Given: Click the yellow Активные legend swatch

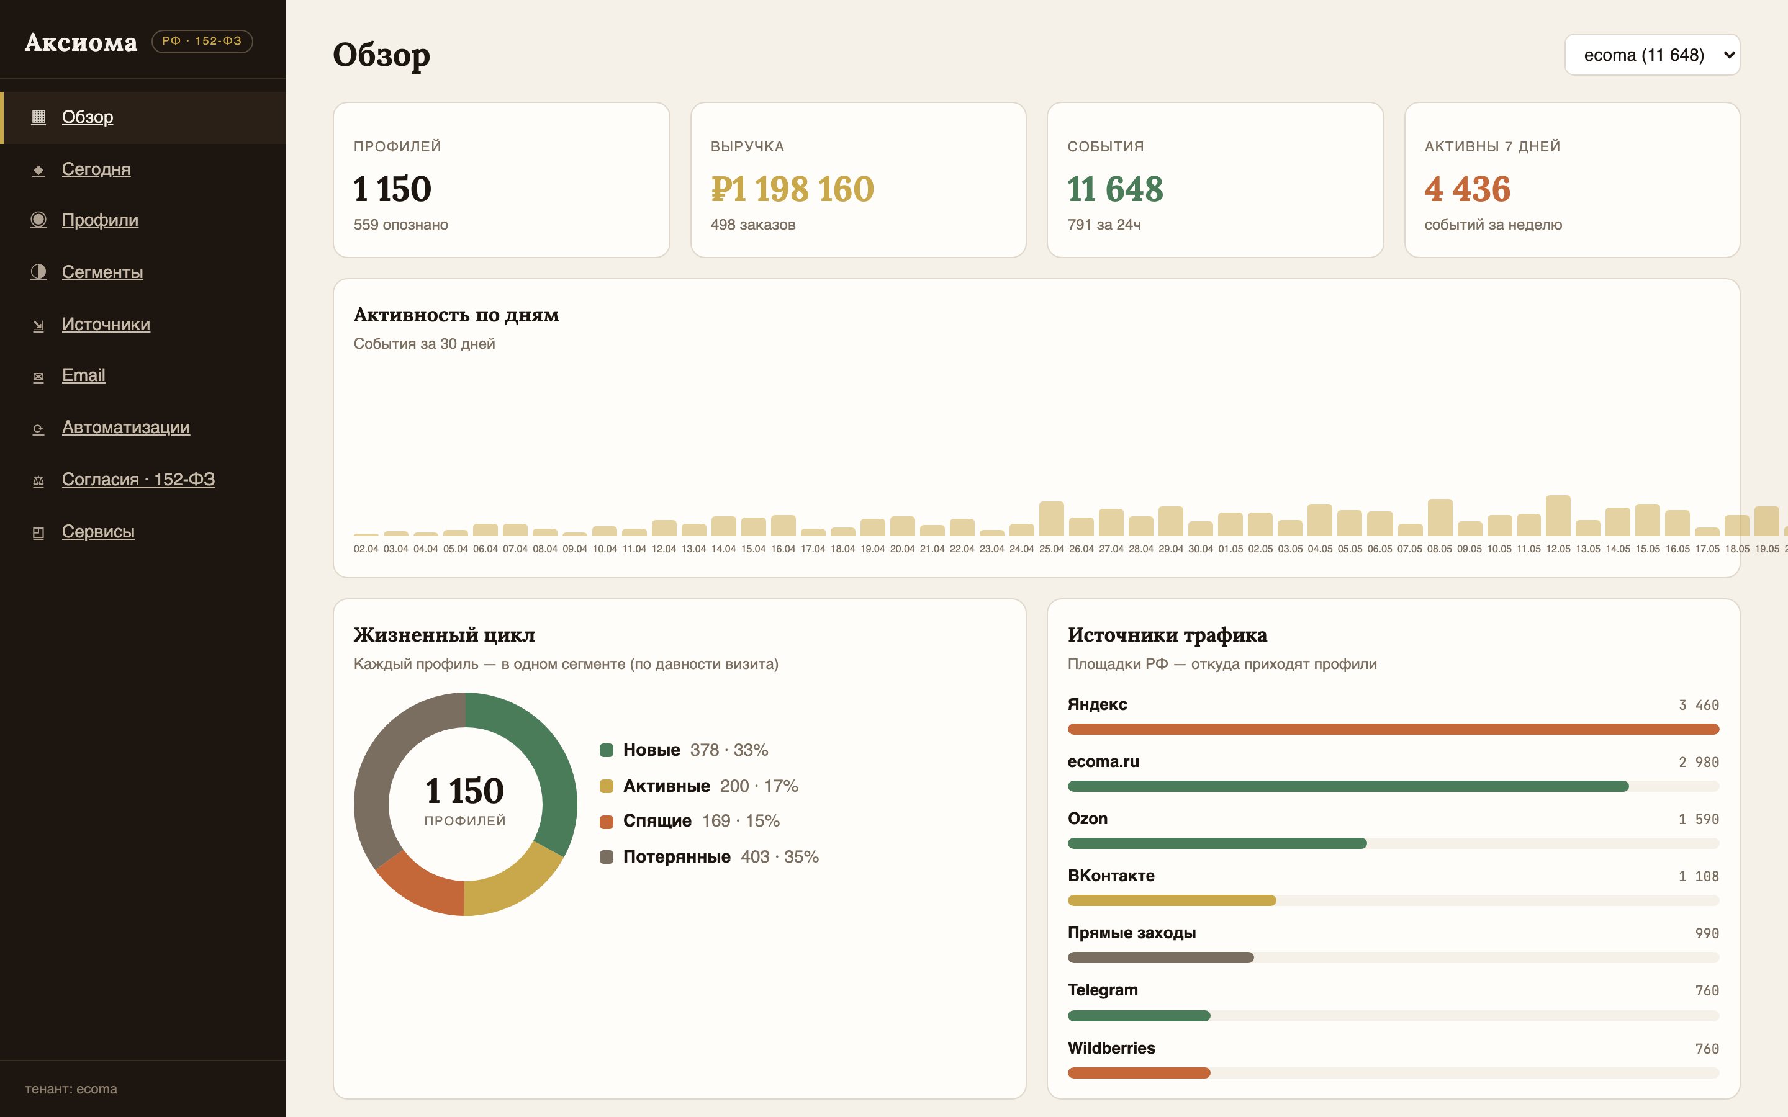Looking at the screenshot, I should [x=607, y=786].
